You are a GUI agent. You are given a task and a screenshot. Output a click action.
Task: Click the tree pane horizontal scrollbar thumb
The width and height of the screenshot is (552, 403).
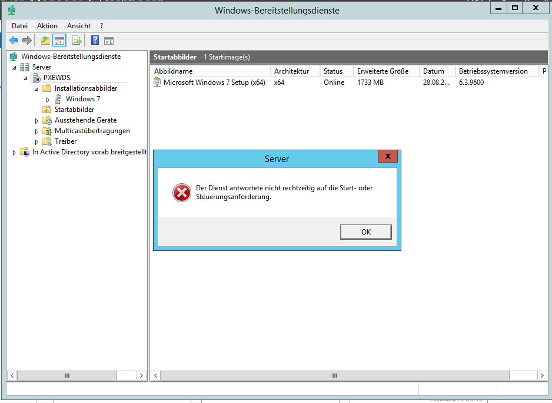pos(67,375)
